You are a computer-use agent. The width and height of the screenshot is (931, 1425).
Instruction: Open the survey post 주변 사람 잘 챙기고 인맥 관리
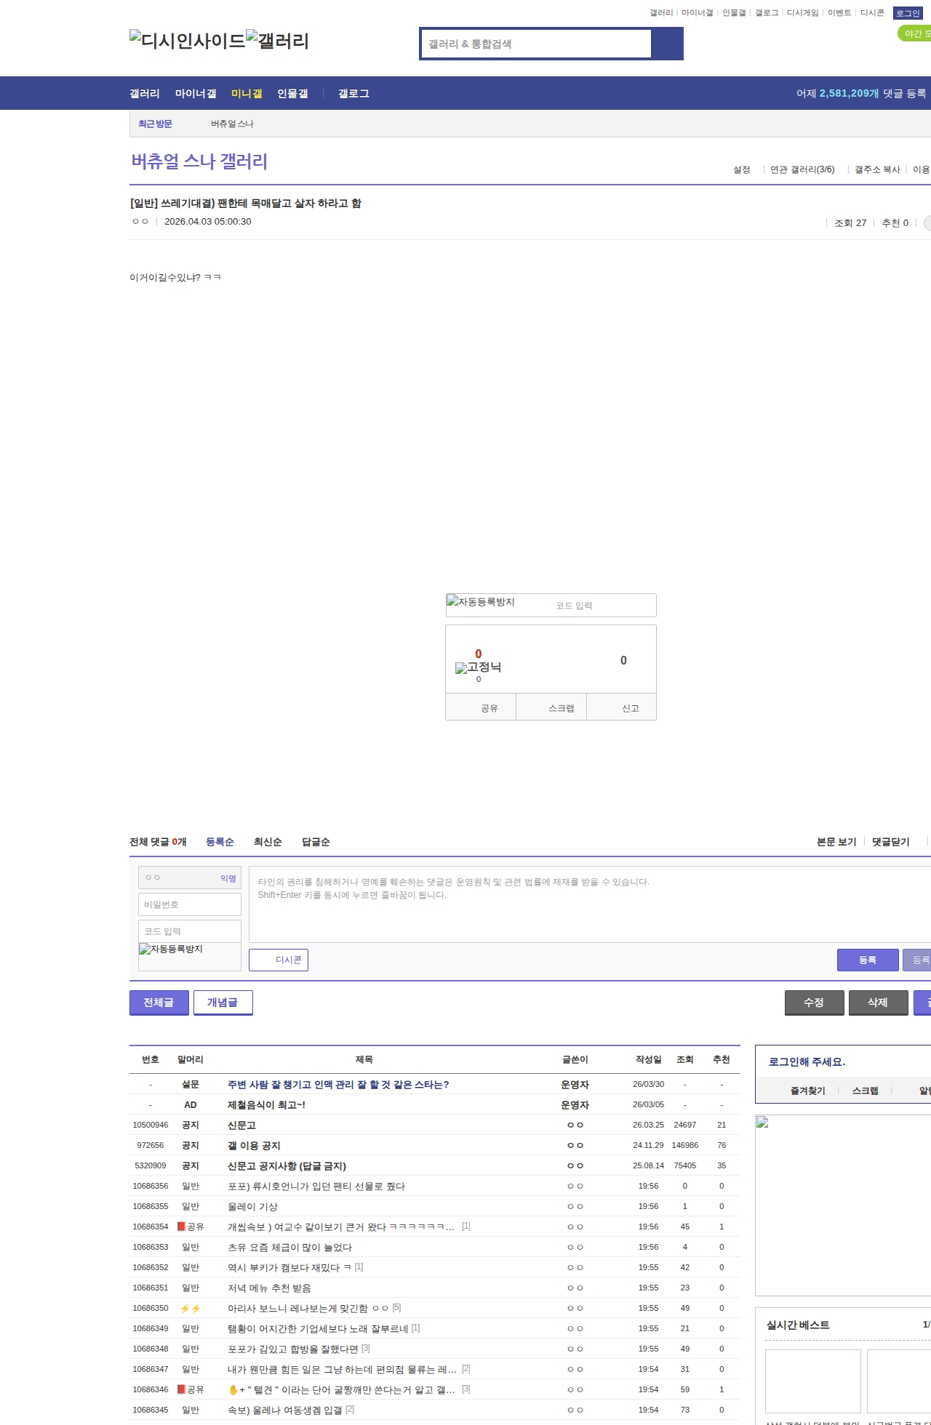click(x=338, y=1084)
